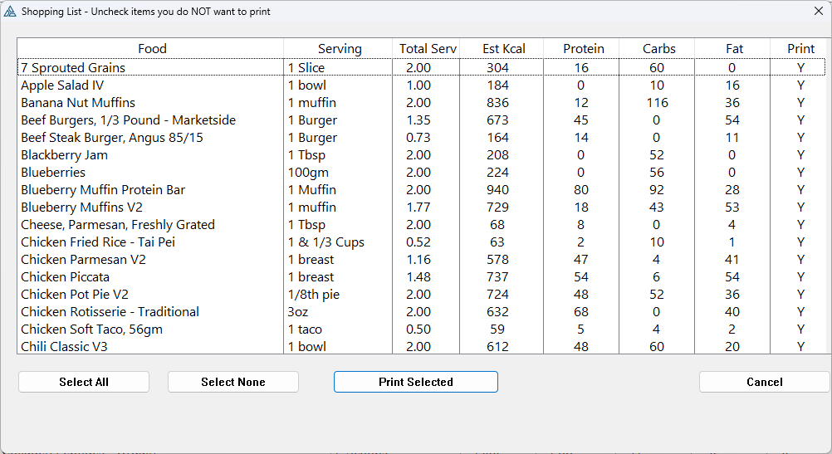Click the Protein column header
Screen dimensions: 832x454
[x=583, y=49]
